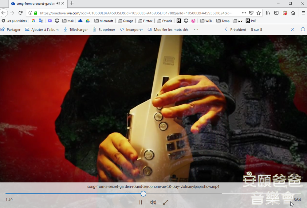Open the OneDrive toolbar overflow menu
This screenshot has width=307, height=208.
point(196,29)
